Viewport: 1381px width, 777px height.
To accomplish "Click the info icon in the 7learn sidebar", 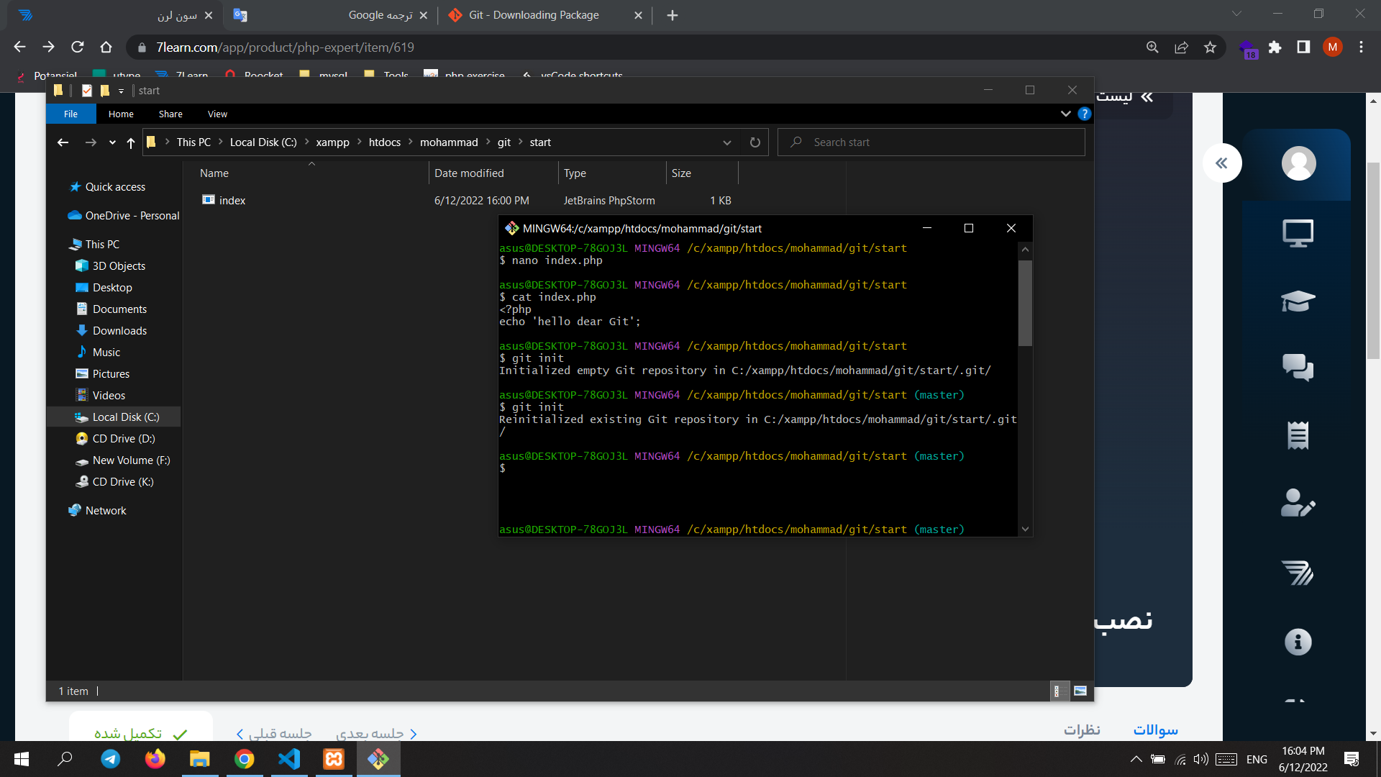I will [1298, 641].
